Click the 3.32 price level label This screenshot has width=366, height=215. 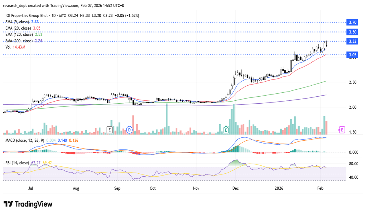click(353, 41)
